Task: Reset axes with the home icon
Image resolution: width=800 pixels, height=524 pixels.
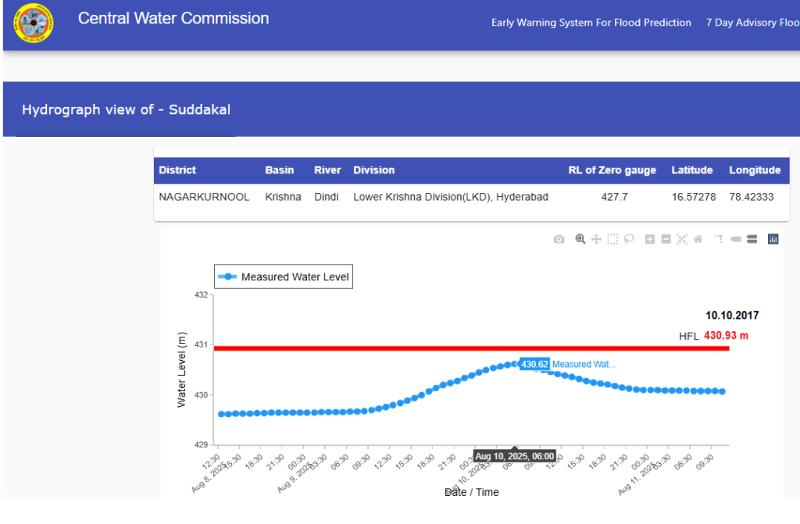Action: click(x=698, y=239)
